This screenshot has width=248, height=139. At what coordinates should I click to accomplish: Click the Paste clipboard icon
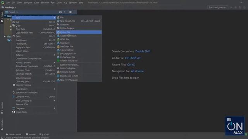[x=14, y=36]
